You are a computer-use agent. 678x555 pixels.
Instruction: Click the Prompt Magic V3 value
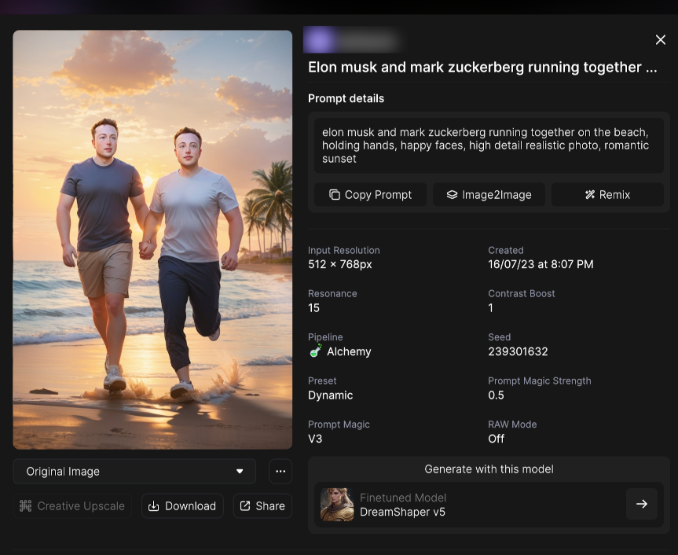pyautogui.click(x=315, y=439)
